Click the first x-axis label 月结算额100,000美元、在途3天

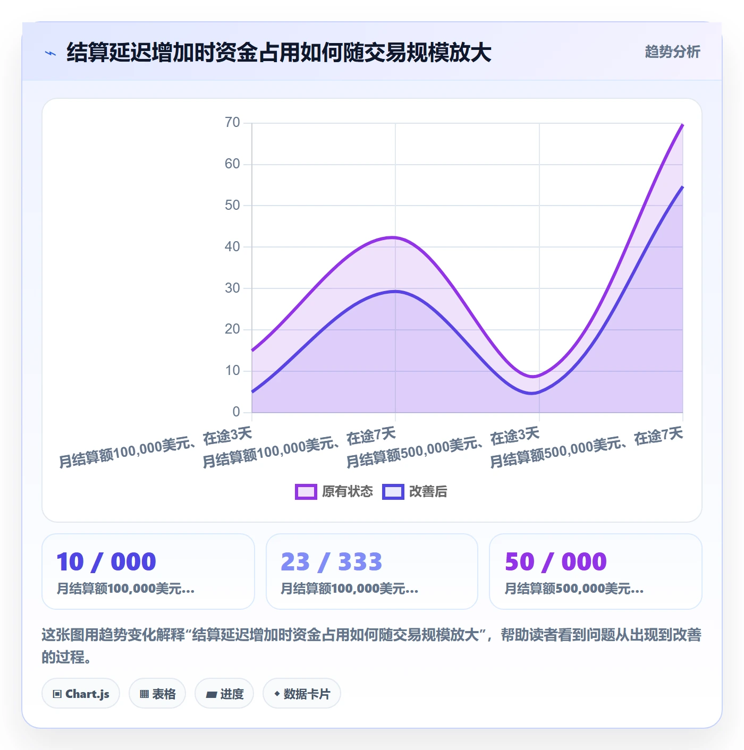click(x=155, y=448)
